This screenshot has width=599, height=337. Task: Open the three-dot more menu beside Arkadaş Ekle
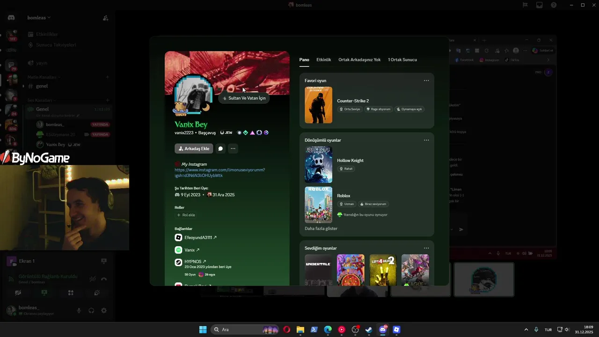233,148
